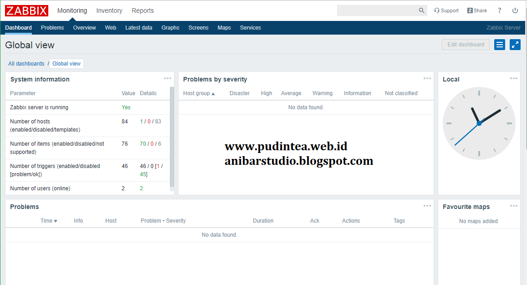Click 'Number of users (online)' row text
This screenshot has width=527, height=285.
40,188
